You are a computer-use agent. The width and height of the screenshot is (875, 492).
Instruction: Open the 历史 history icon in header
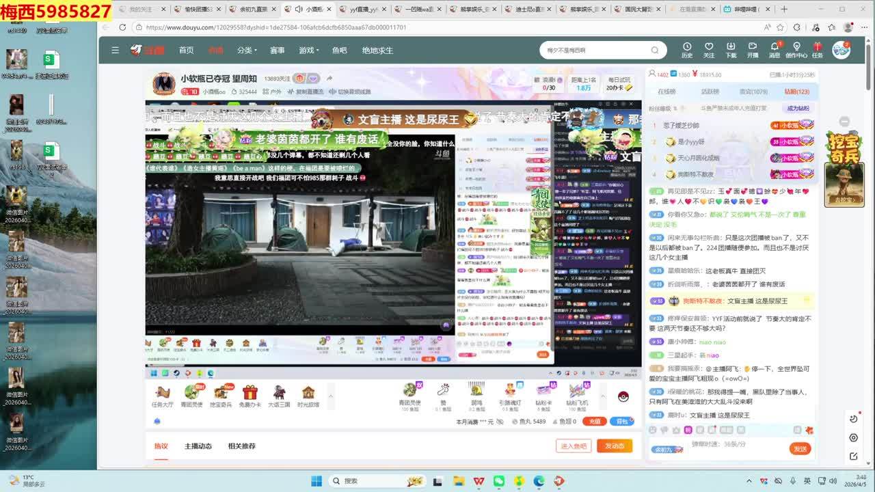pyautogui.click(x=687, y=50)
